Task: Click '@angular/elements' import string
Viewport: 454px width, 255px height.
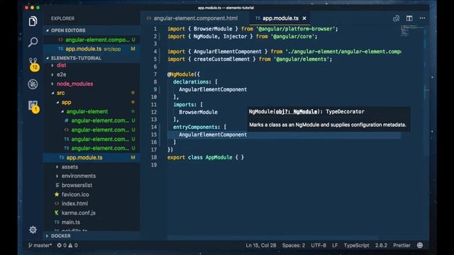Action: click(301, 59)
